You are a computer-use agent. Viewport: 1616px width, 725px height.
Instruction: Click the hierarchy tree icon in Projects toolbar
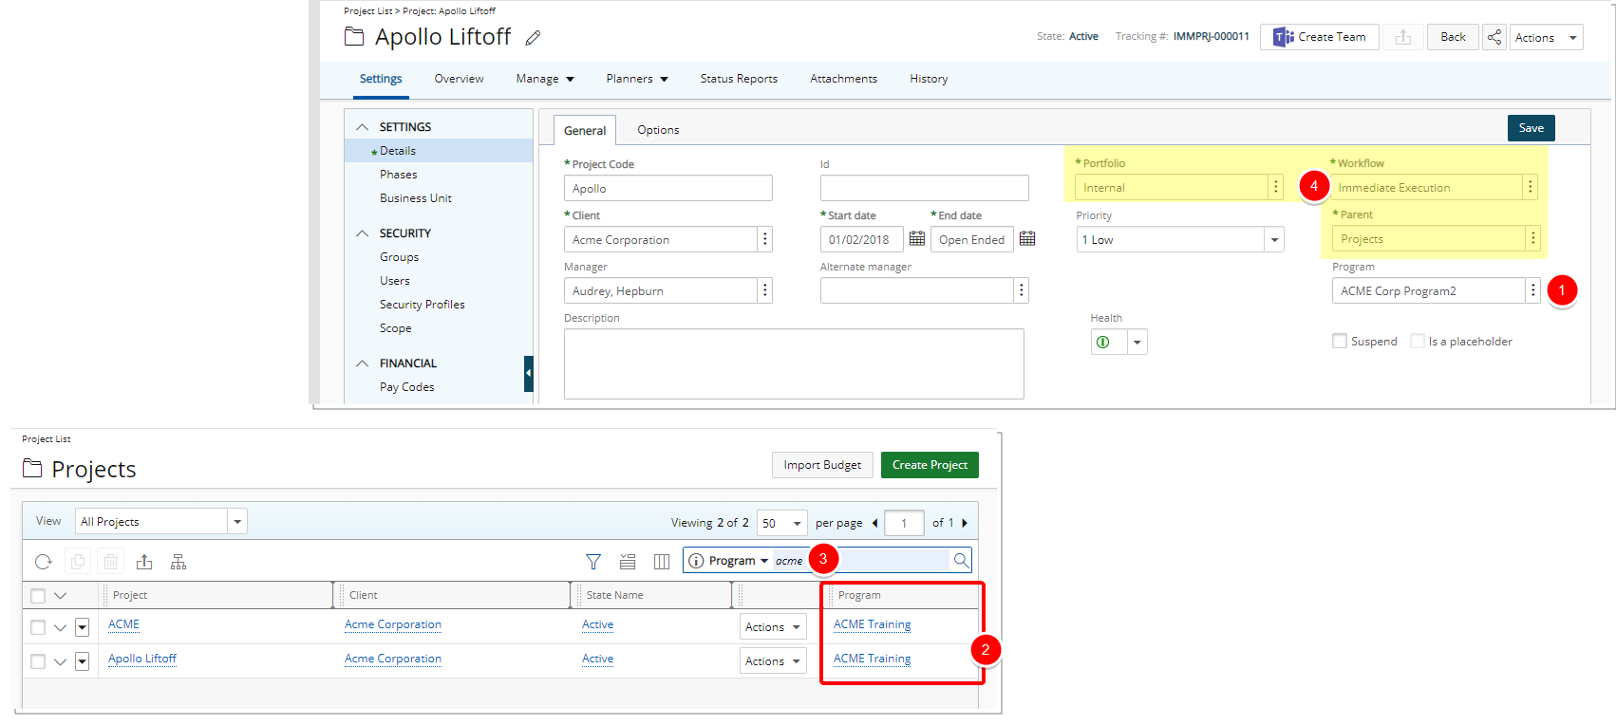click(x=179, y=562)
